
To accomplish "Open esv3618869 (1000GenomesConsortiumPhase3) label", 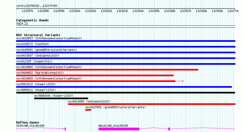I will pyautogui.click(x=49, y=78).
